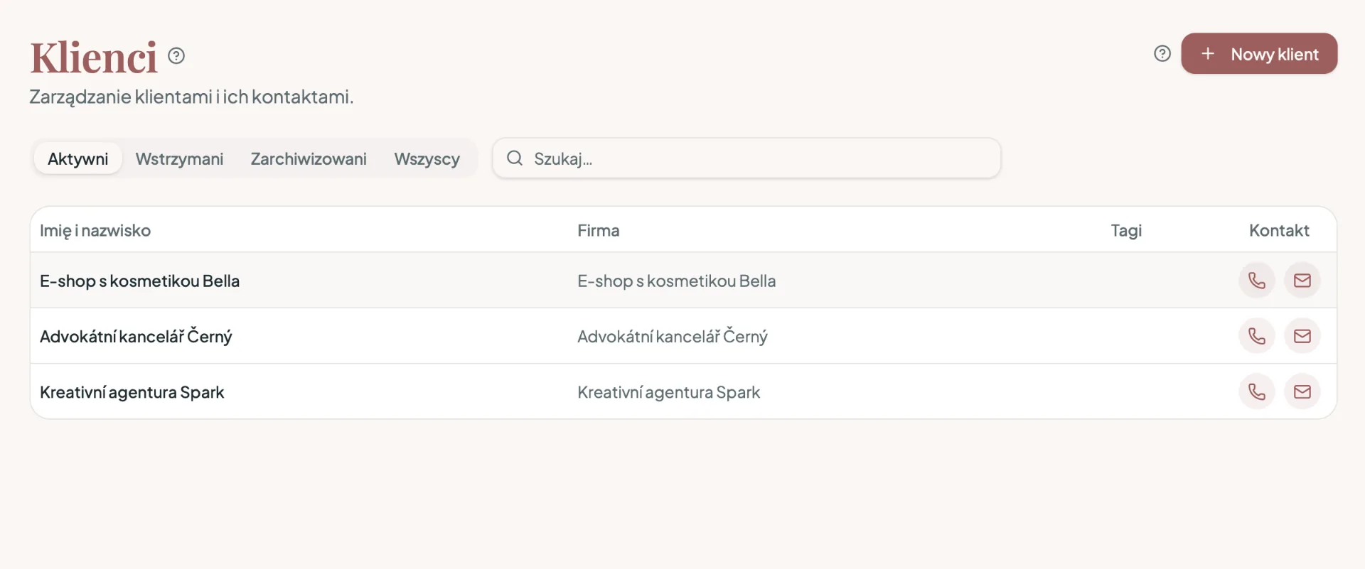Email E-shop s kosmetikou Bella via envelope icon
Image resolution: width=1365 pixels, height=569 pixels.
pos(1302,281)
